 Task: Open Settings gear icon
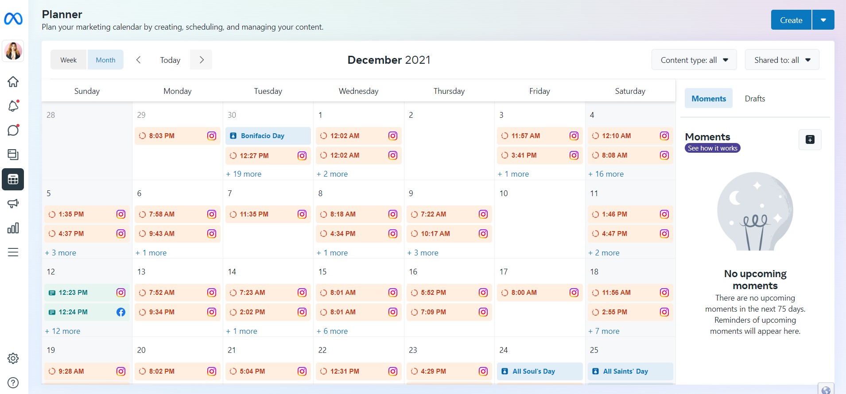[x=13, y=358]
